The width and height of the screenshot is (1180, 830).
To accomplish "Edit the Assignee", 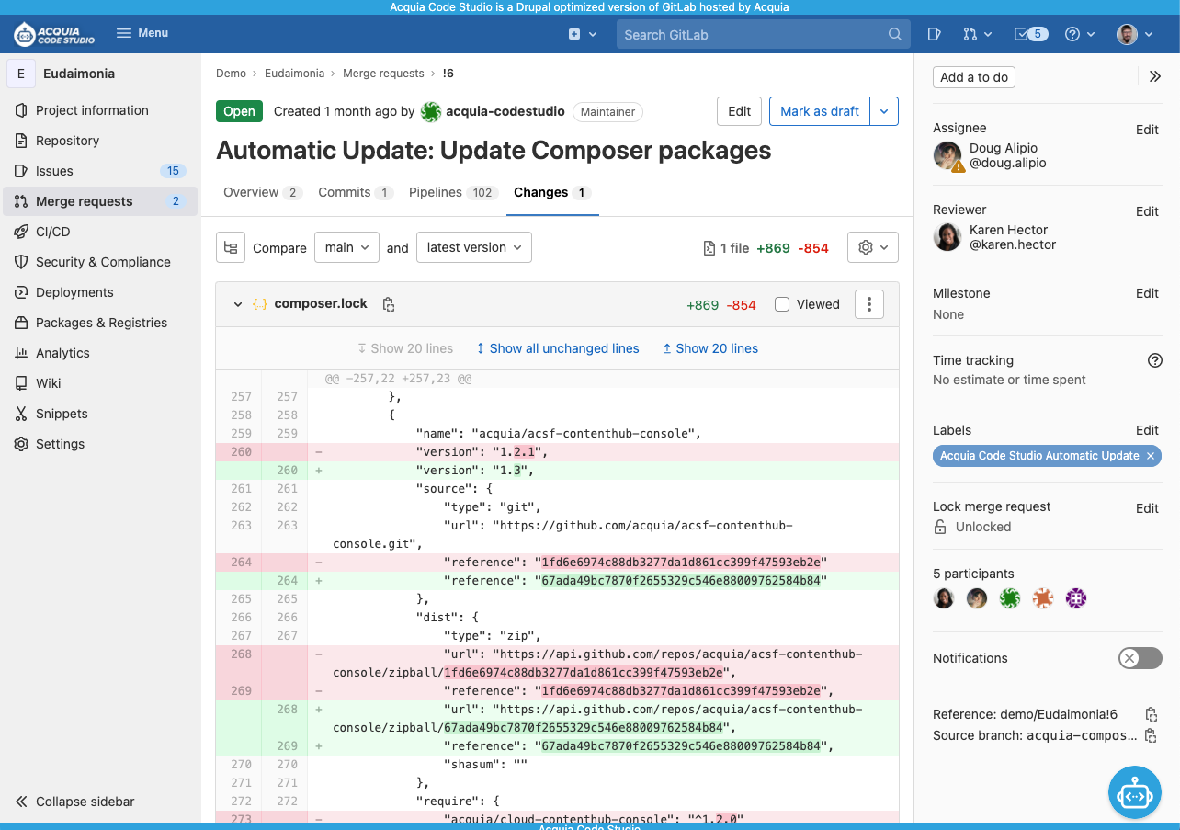I will [1147, 130].
